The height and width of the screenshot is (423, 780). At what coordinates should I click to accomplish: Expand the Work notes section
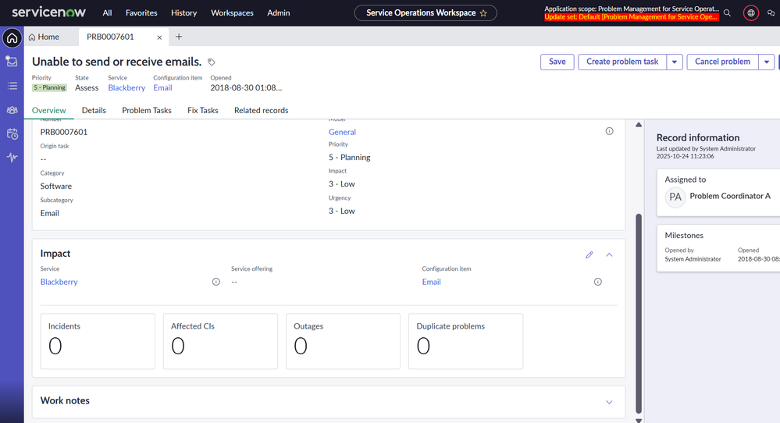click(609, 402)
